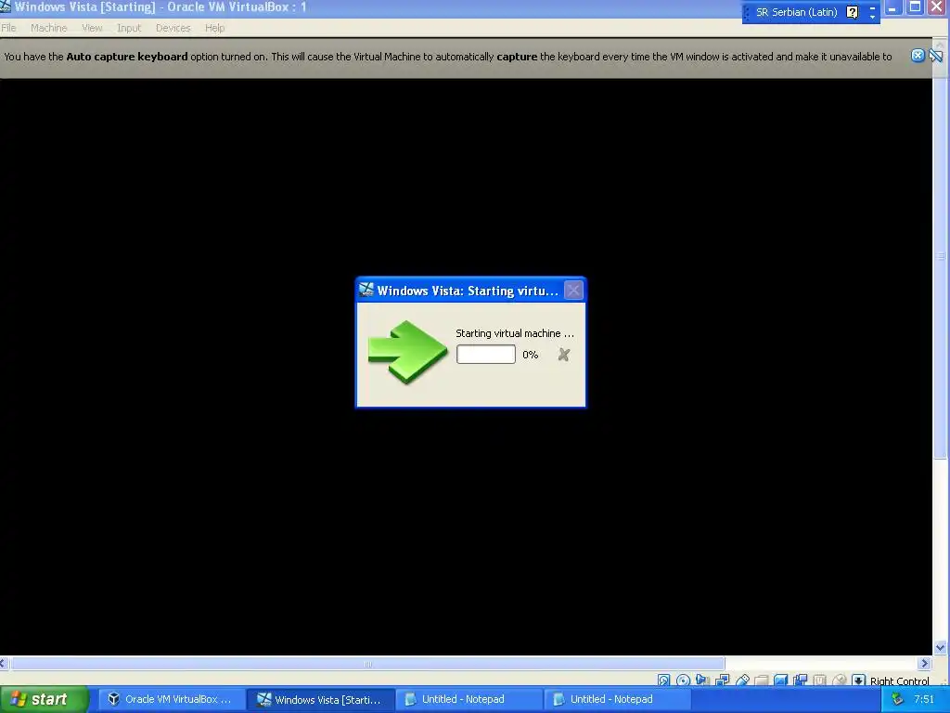Cancel VM startup with the grey X

[563, 355]
